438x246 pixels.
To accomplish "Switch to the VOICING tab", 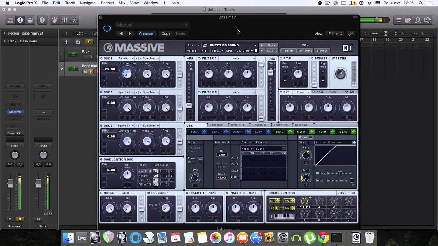I will pyautogui.click(x=259, y=125).
